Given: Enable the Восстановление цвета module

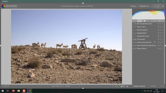Looking at the screenshot, I should tap(134, 24).
